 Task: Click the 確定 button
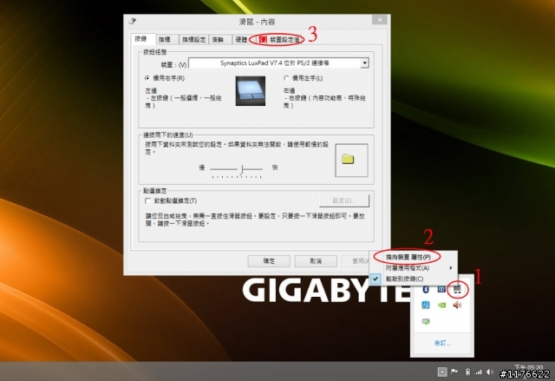click(269, 261)
